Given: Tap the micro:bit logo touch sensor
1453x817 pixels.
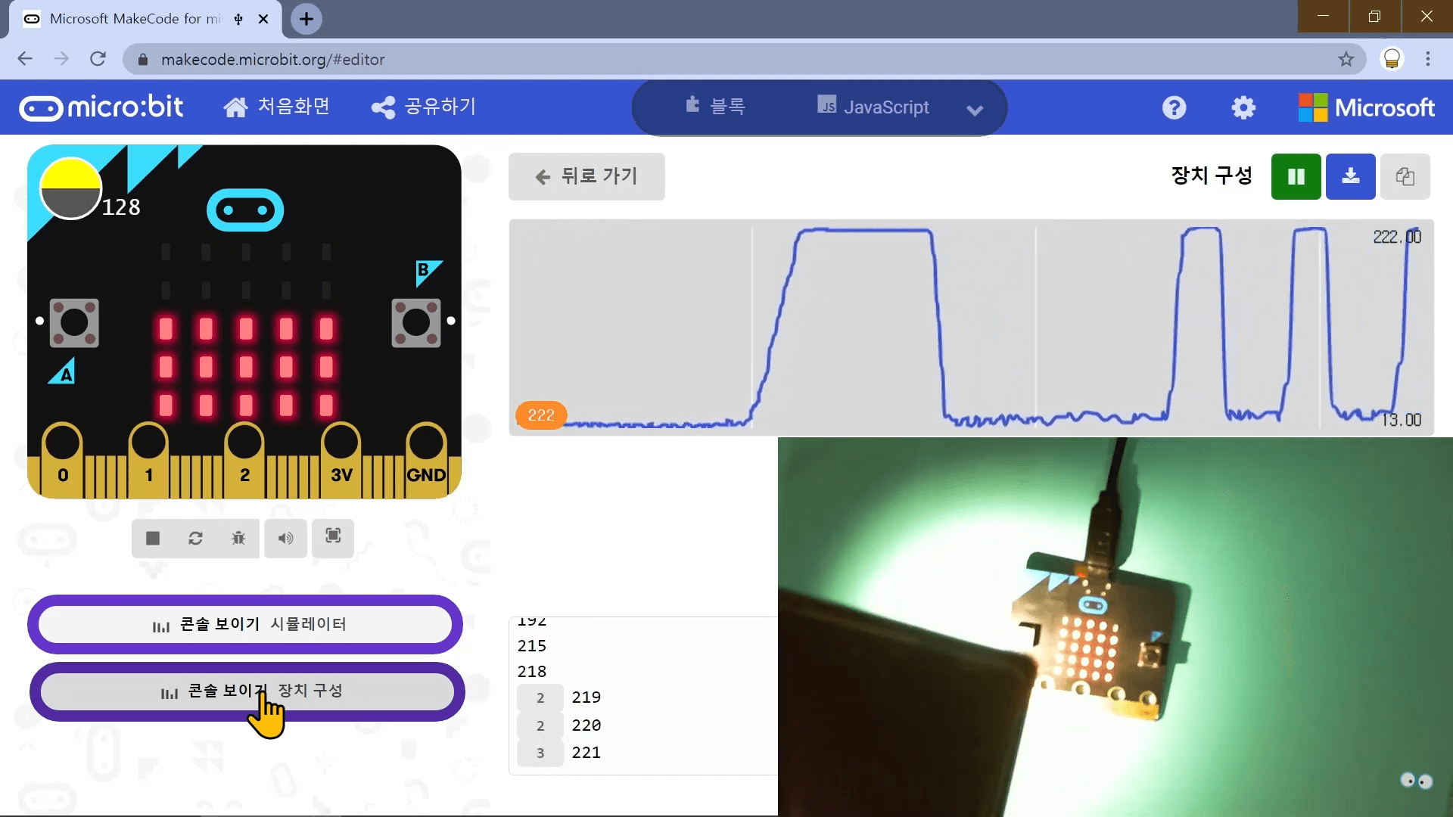Looking at the screenshot, I should point(245,210).
